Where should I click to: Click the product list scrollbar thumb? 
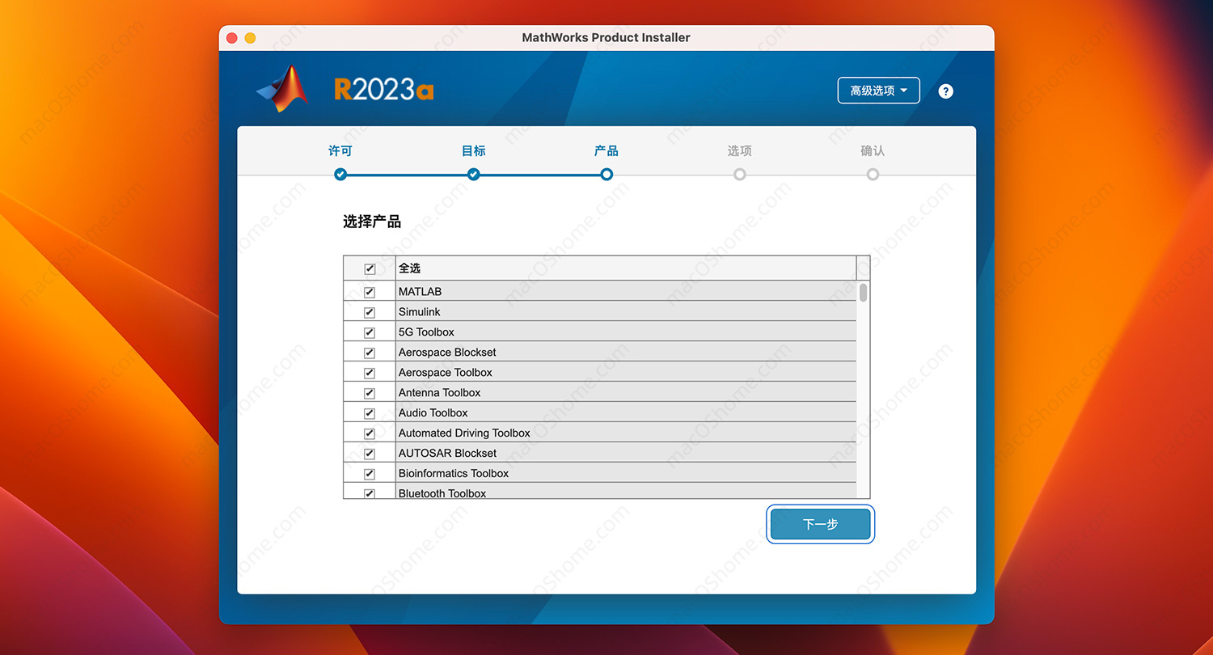[x=864, y=293]
